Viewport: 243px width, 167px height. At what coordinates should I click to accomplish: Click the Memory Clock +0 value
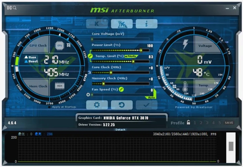pyautogui.click(x=151, y=79)
